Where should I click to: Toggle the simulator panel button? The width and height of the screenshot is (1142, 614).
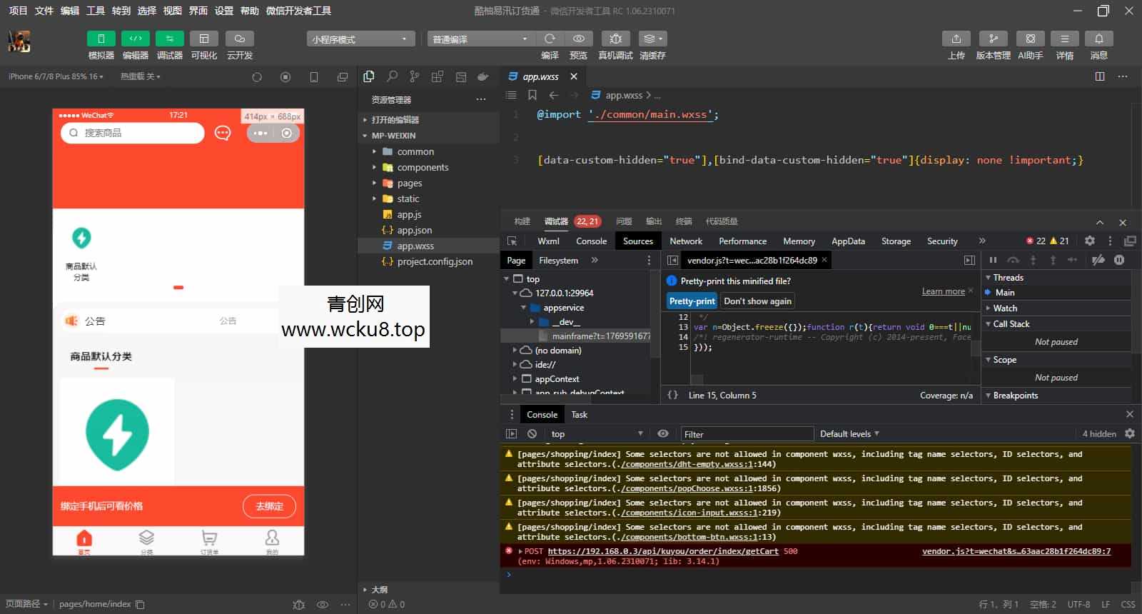click(x=101, y=39)
